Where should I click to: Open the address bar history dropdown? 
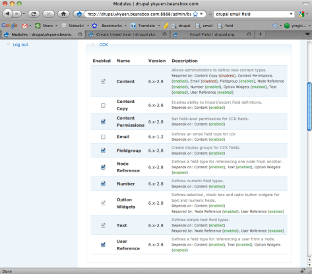coord(201,14)
